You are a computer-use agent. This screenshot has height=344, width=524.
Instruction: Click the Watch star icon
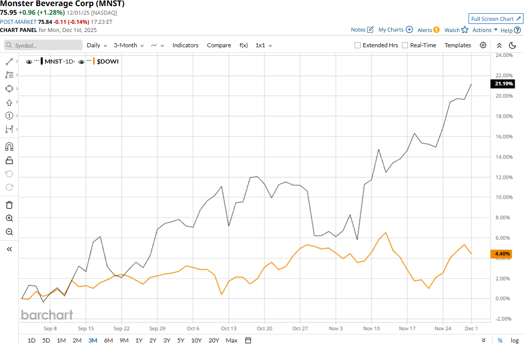click(x=465, y=29)
